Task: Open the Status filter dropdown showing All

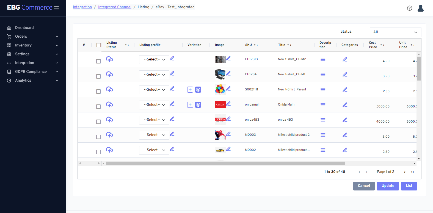Action: tap(395, 32)
